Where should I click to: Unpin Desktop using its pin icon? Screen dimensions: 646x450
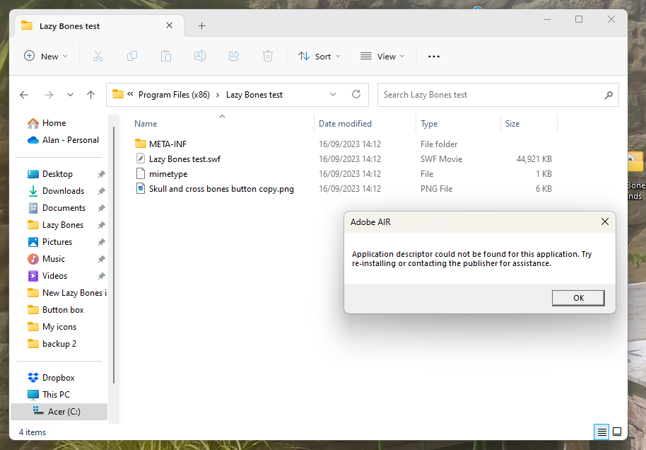[101, 174]
